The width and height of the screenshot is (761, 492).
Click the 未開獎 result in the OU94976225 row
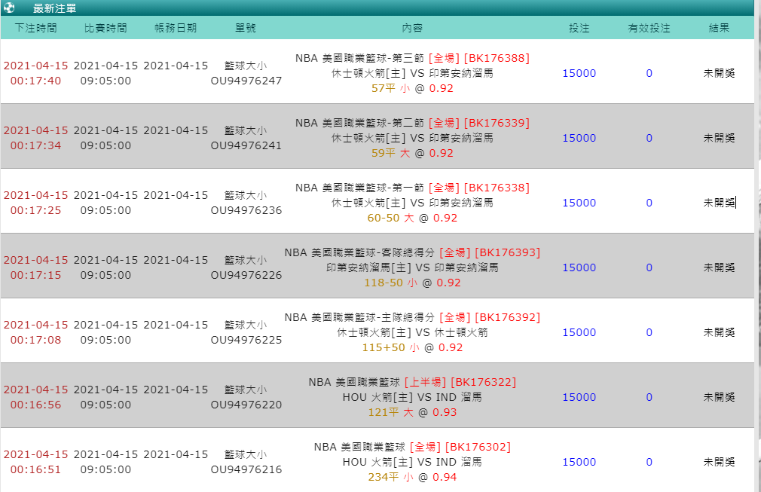[719, 332]
